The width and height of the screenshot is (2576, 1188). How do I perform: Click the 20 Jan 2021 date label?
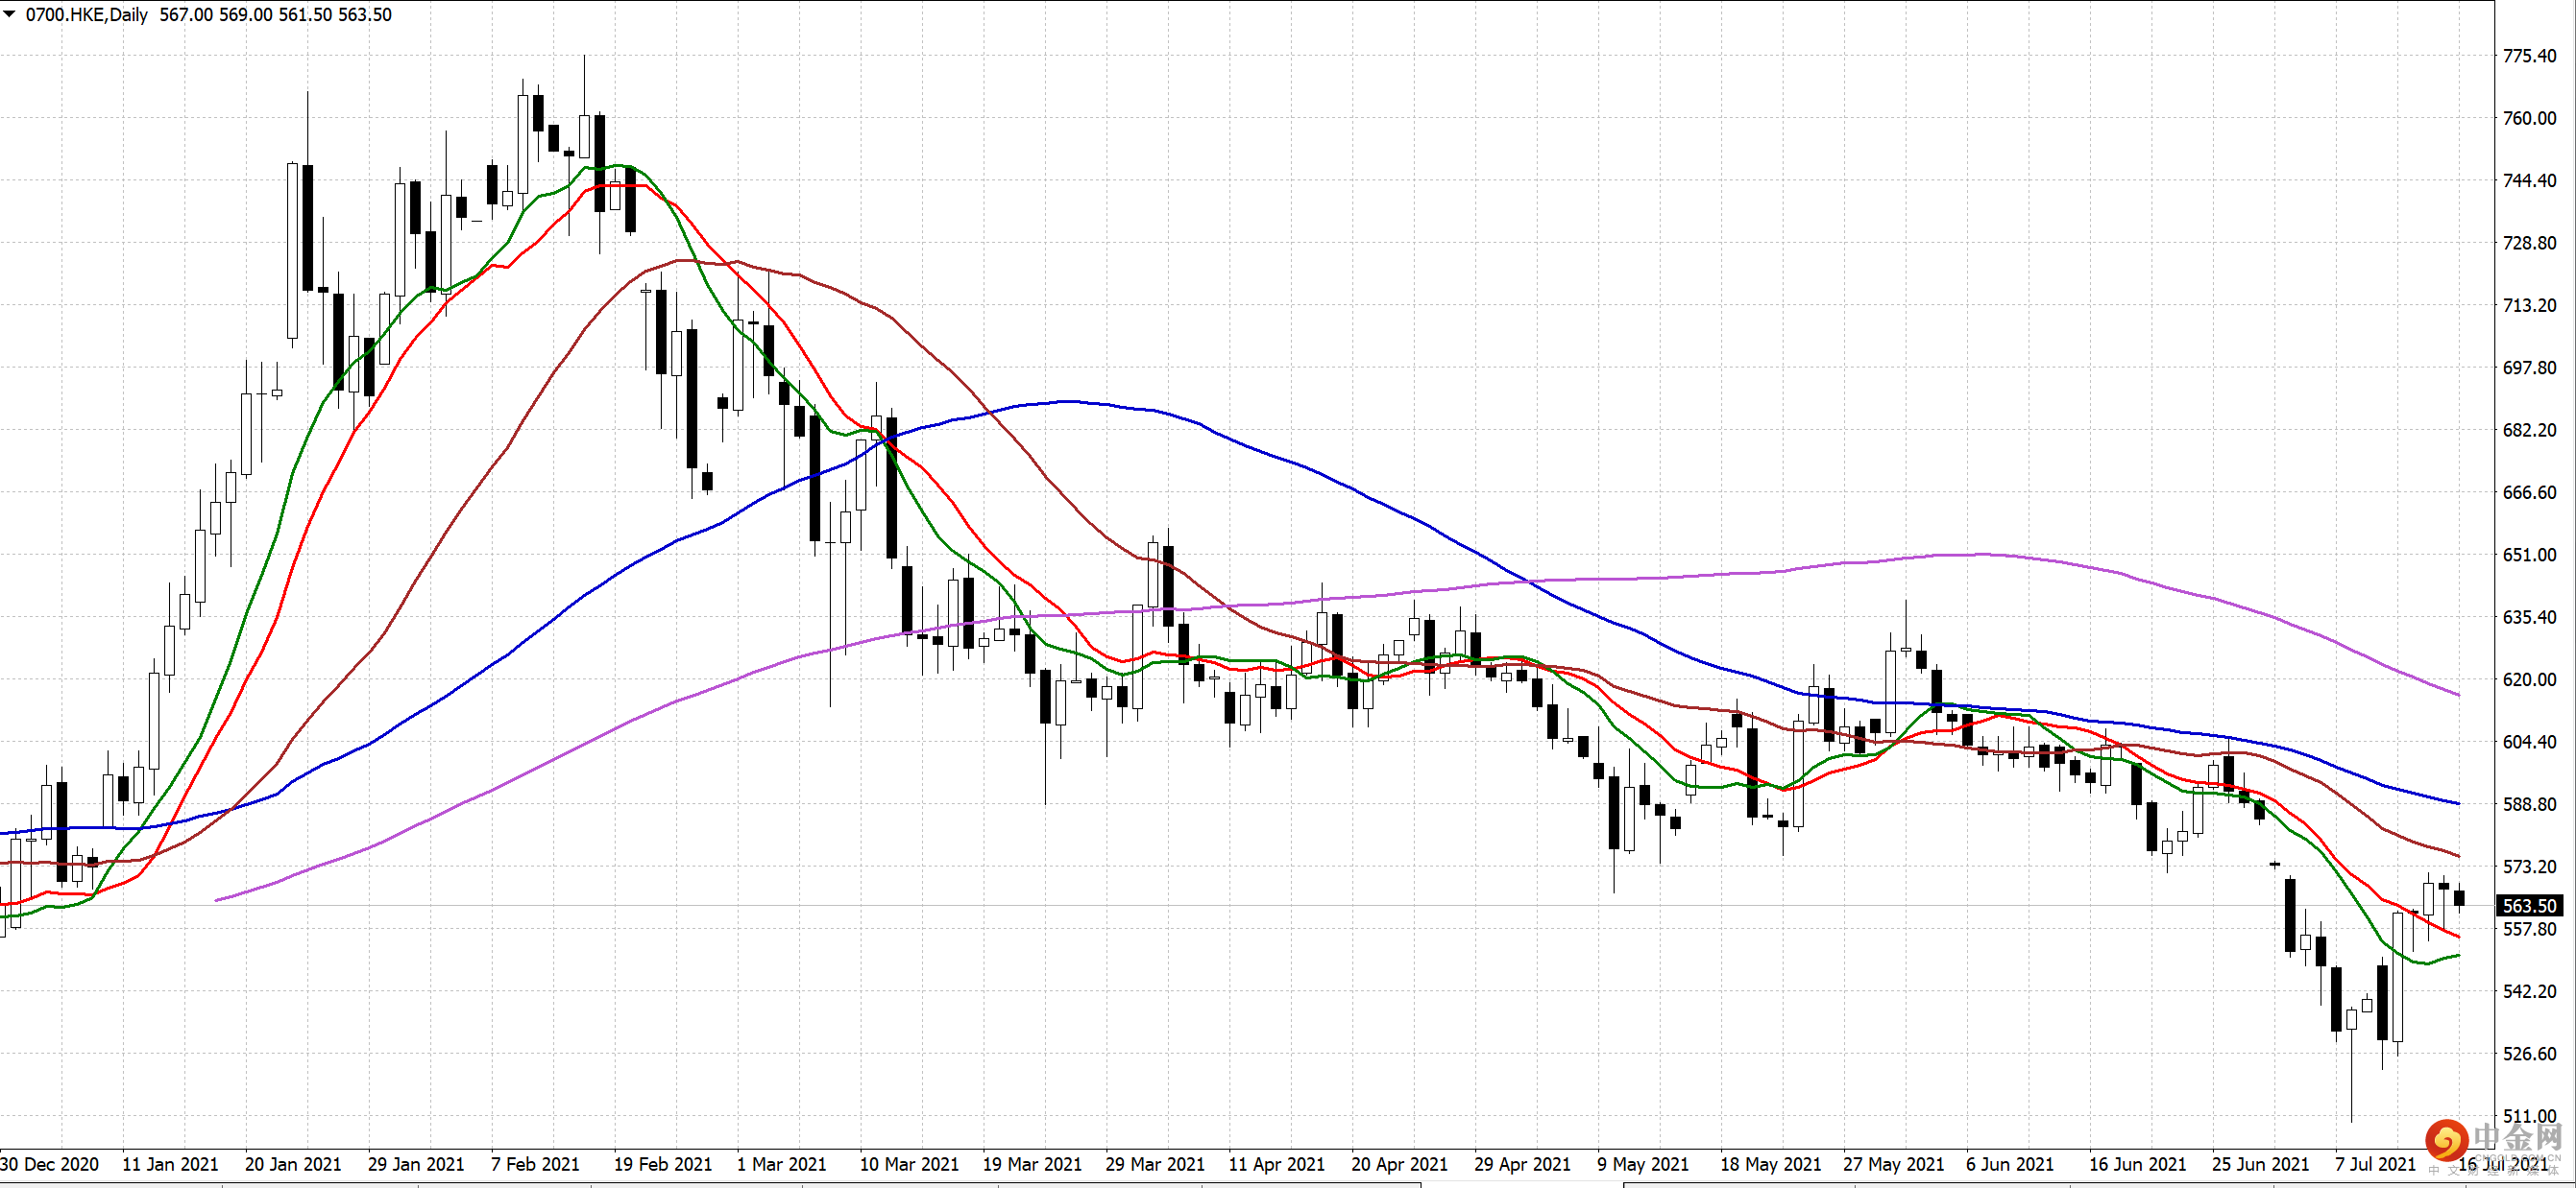pos(292,1164)
